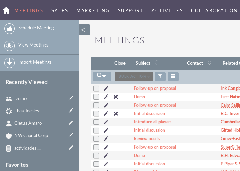Edit recently viewed Elvia Teasley pencil
This screenshot has width=240, height=171.
[71, 111]
